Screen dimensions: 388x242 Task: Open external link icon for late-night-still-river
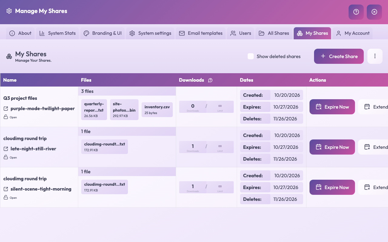pyautogui.click(x=6, y=149)
